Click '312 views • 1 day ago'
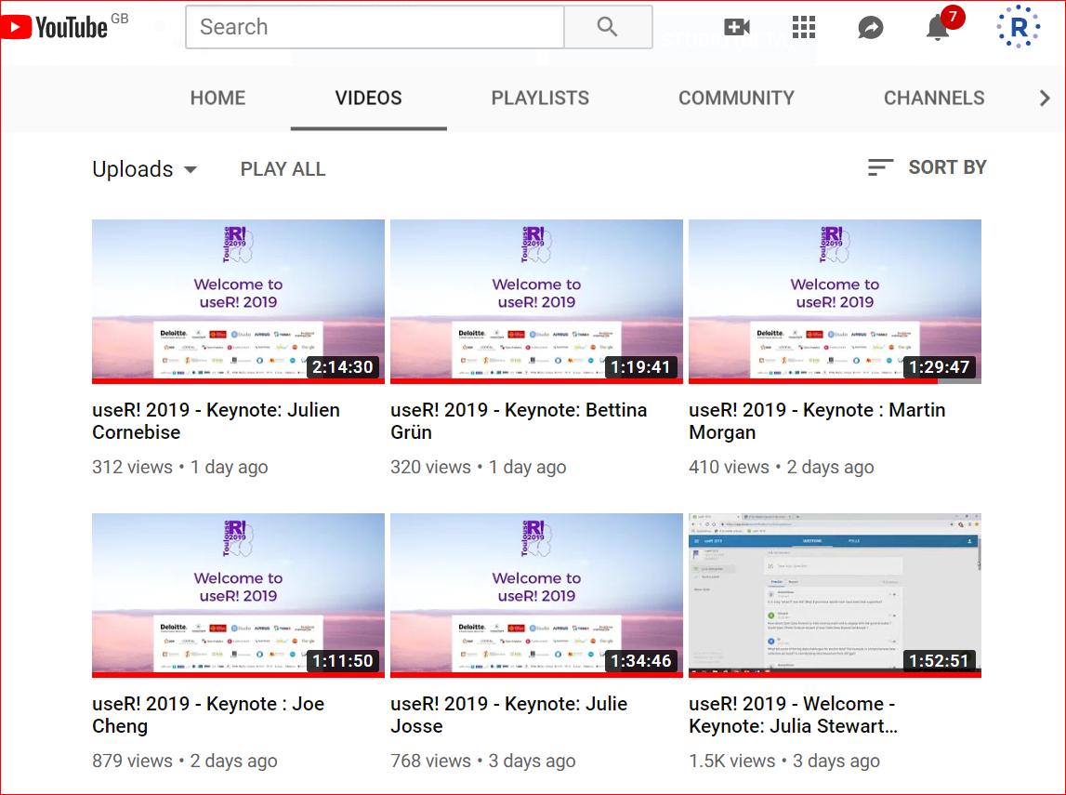The image size is (1066, 795). point(180,467)
